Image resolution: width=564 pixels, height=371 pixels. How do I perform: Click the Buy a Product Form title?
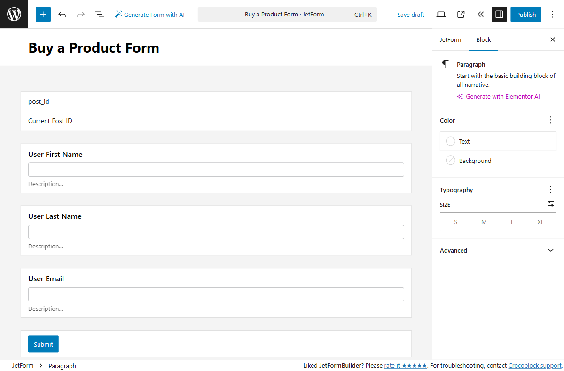(94, 48)
